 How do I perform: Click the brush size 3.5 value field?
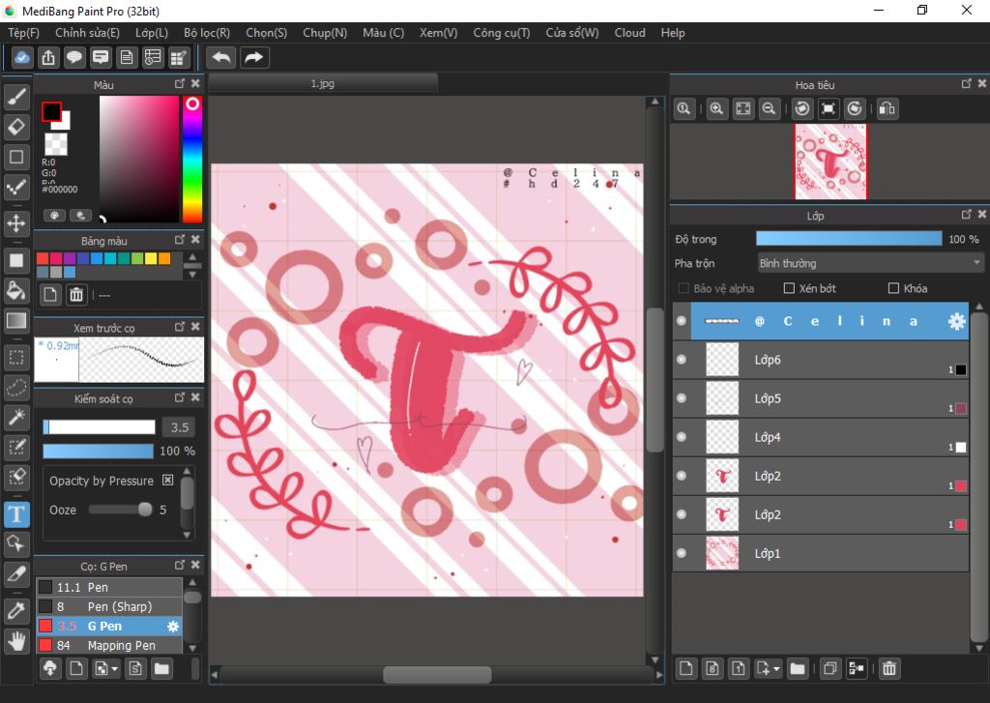tap(179, 427)
